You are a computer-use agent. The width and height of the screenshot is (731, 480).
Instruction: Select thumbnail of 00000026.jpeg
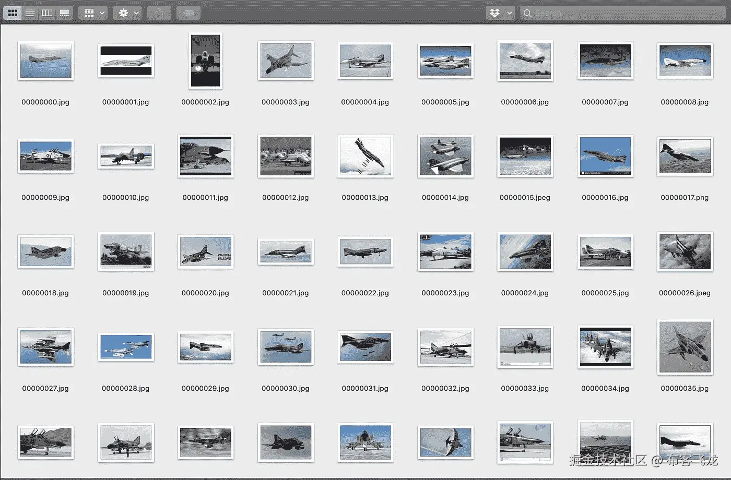[x=685, y=251]
